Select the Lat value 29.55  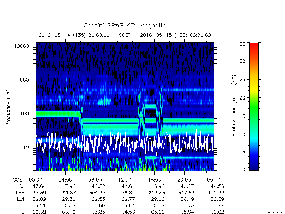[98, 199]
